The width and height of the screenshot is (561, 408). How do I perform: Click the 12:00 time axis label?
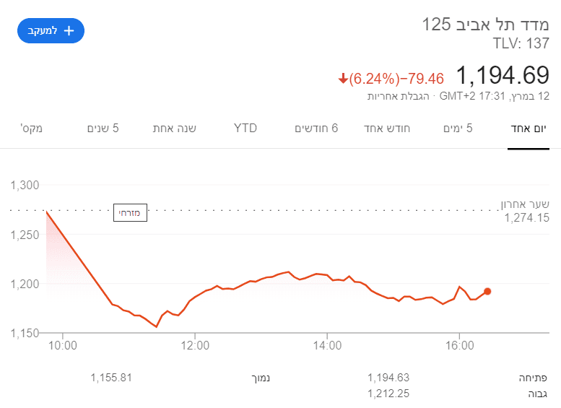[x=195, y=346]
